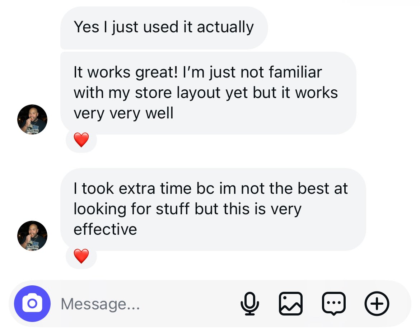Tap avatar beside "I took extra time" message
Screen dimensions: 420x332
pos(32,236)
